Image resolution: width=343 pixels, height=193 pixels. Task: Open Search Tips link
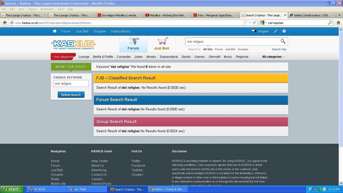click(x=279, y=49)
